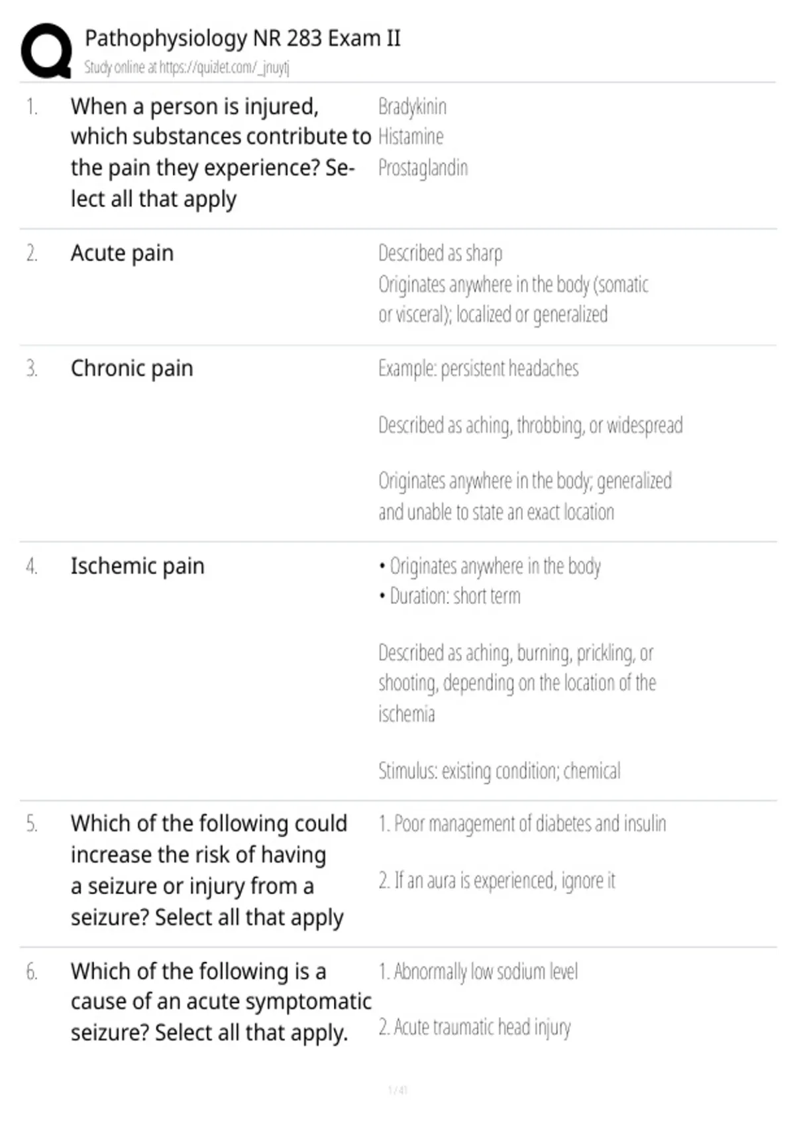This screenshot has height=1127, width=795.
Task: Click 'Example: persistent headaches' text
Action: tap(478, 369)
